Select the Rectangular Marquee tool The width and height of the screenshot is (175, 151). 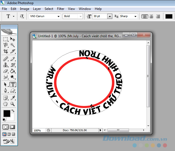6,39
